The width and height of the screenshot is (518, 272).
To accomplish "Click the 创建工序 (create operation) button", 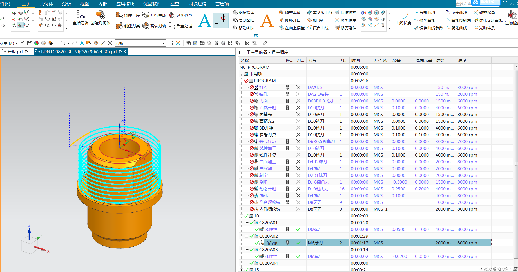I will click(x=128, y=15).
